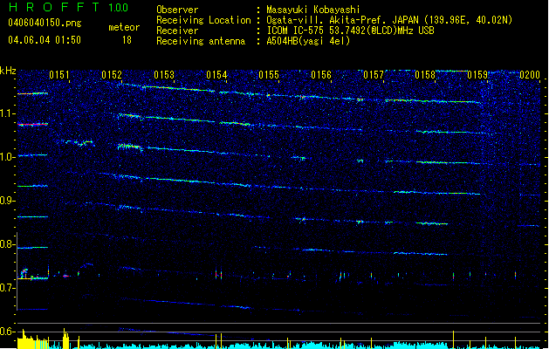This screenshot has width=549, height=349.
Task: Click the 0151 time marker
Action: pyautogui.click(x=59, y=76)
